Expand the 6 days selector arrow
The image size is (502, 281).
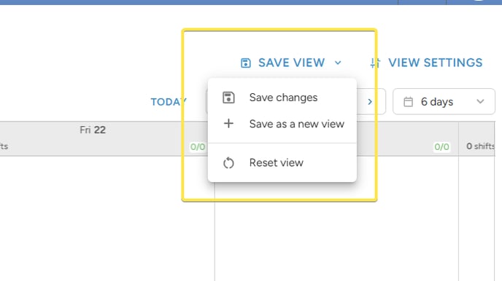(480, 101)
